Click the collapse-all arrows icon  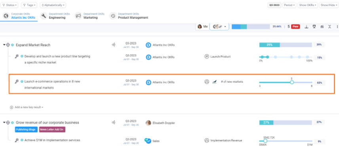[x=329, y=27]
